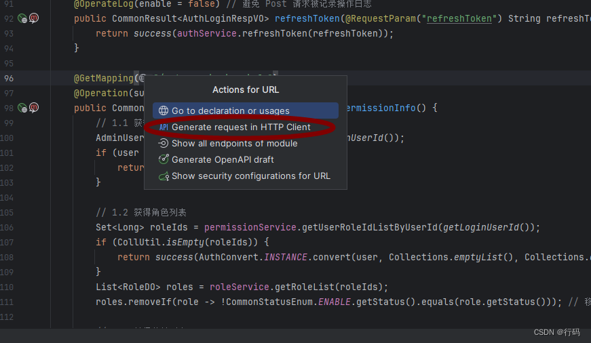Click the green endpoint gutter icon on line 98
Image resolution: width=591 pixels, height=343 pixels.
[22, 108]
